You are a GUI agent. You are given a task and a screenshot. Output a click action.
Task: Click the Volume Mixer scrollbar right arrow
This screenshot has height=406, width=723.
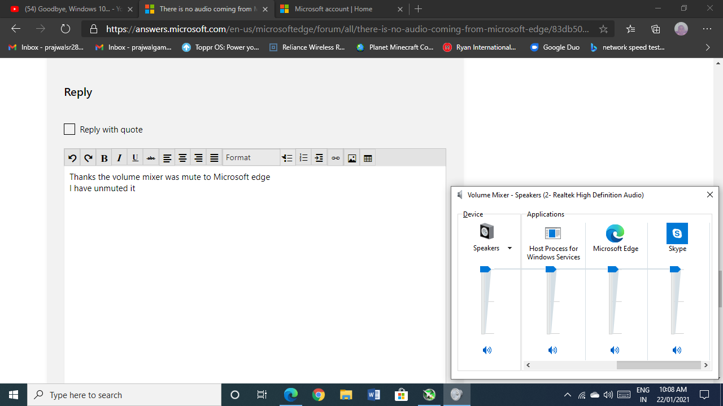tap(705, 365)
